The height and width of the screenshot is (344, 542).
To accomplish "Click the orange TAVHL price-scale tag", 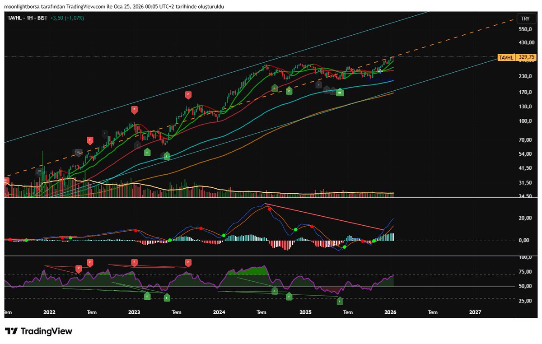I will (x=506, y=57).
